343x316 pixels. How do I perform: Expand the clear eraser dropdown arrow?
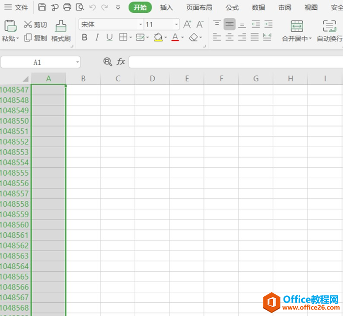[x=200, y=37]
